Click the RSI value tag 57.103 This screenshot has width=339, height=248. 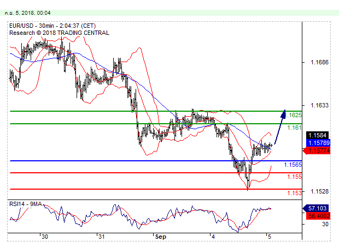(316, 208)
